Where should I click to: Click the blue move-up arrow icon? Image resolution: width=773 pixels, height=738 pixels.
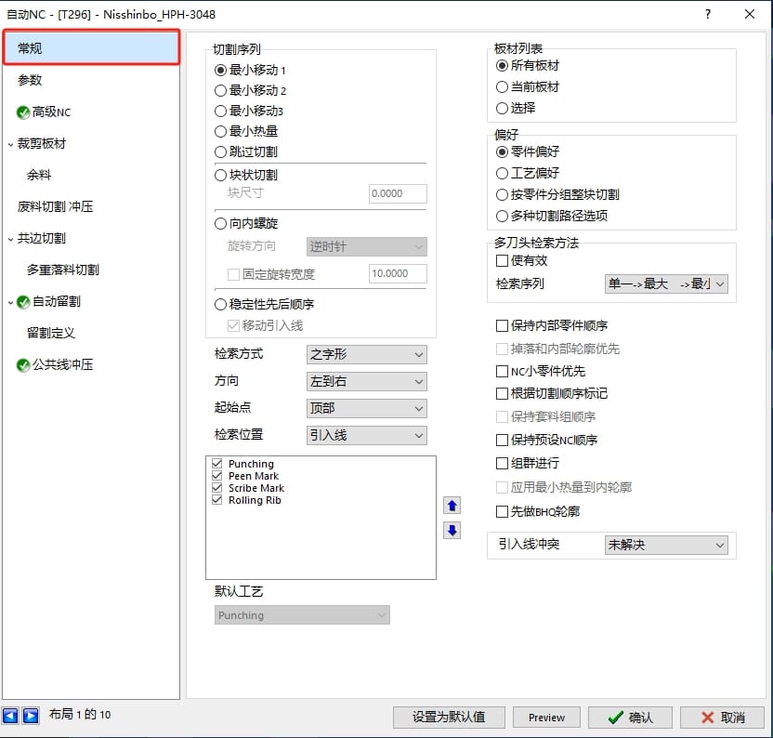pos(452,506)
